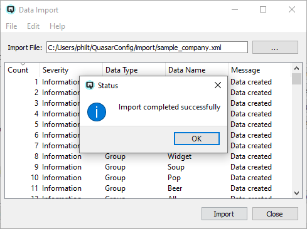Click the scrollbar up arrow in the results list
Image resolution: width=307 pixels, height=229 pixels.
(296, 68)
